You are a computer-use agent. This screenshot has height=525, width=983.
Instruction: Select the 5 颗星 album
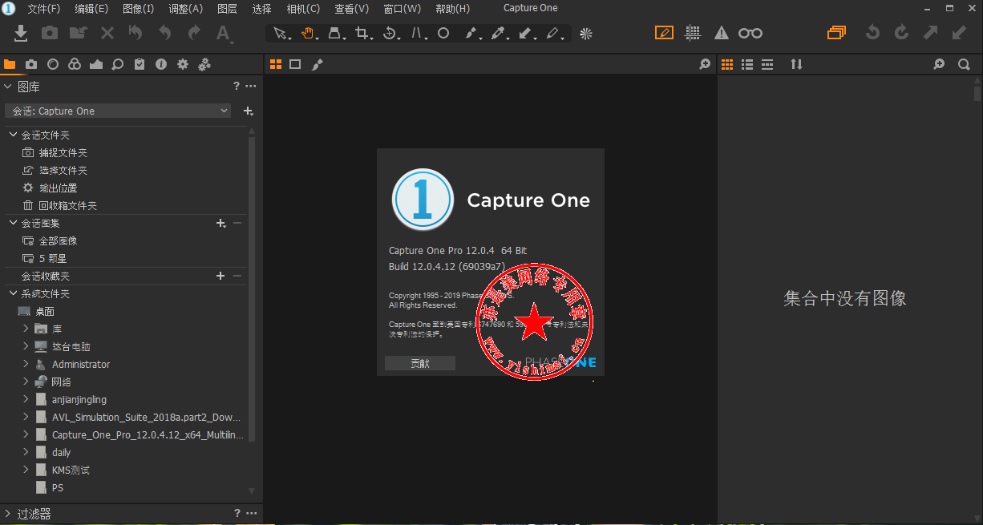pos(53,258)
